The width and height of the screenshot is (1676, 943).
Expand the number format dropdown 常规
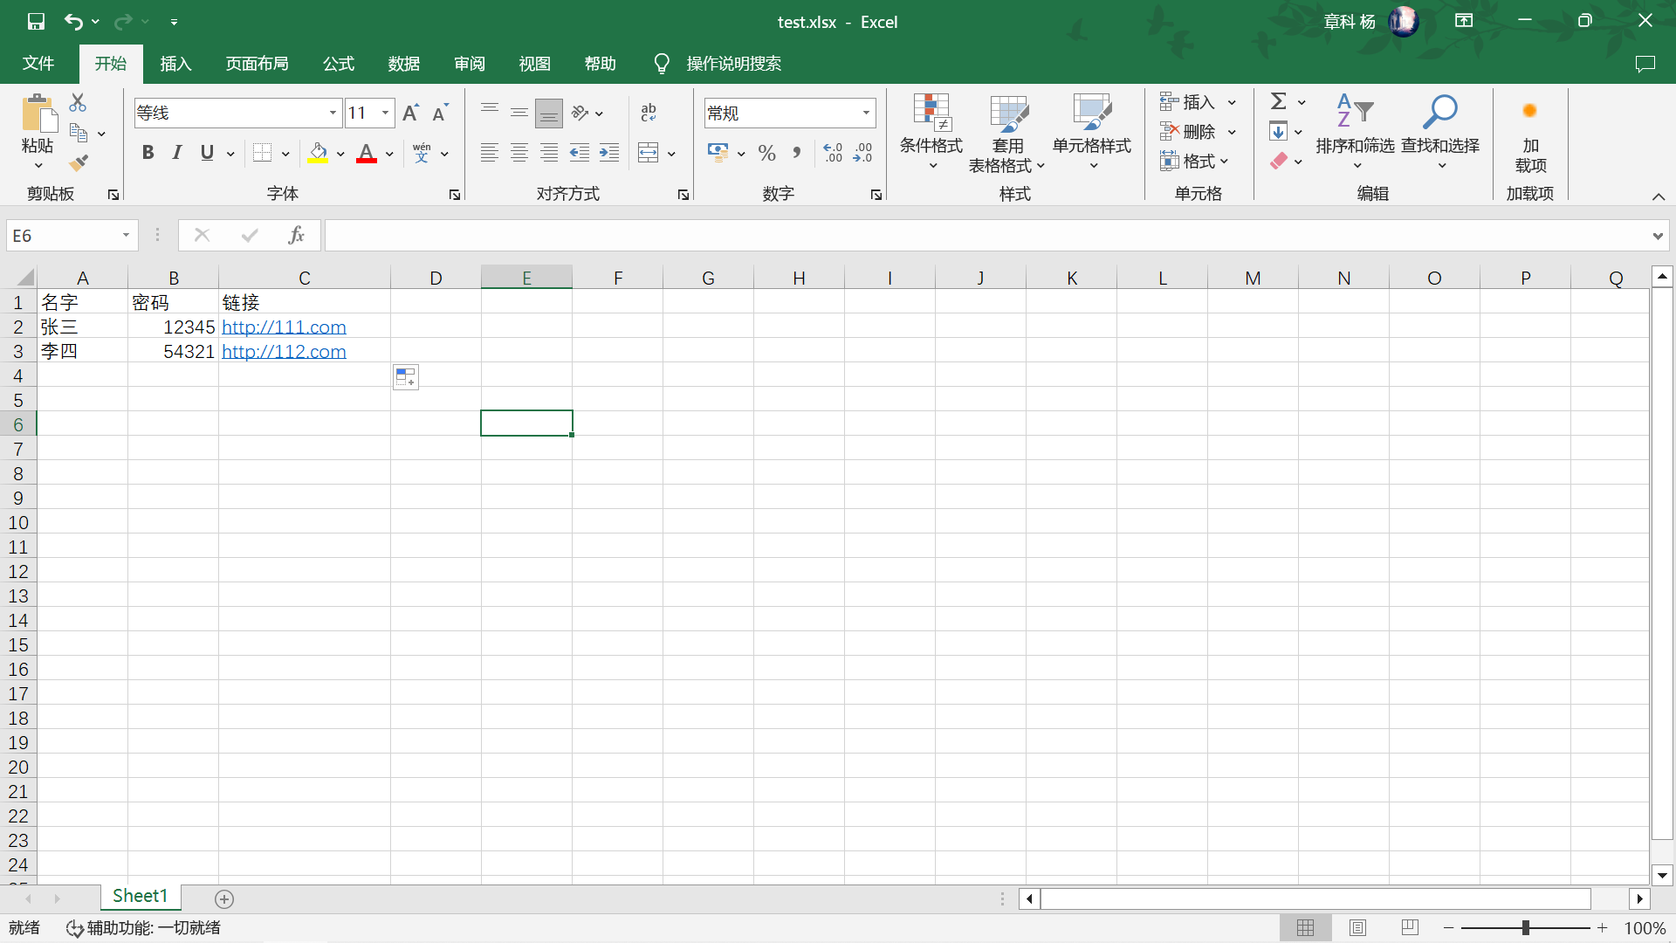point(866,113)
